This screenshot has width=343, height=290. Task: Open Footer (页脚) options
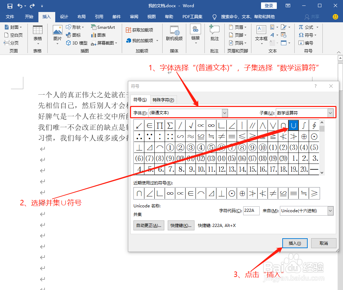coord(238,35)
